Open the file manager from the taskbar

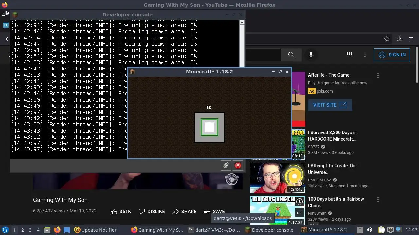pyautogui.click(x=47, y=230)
